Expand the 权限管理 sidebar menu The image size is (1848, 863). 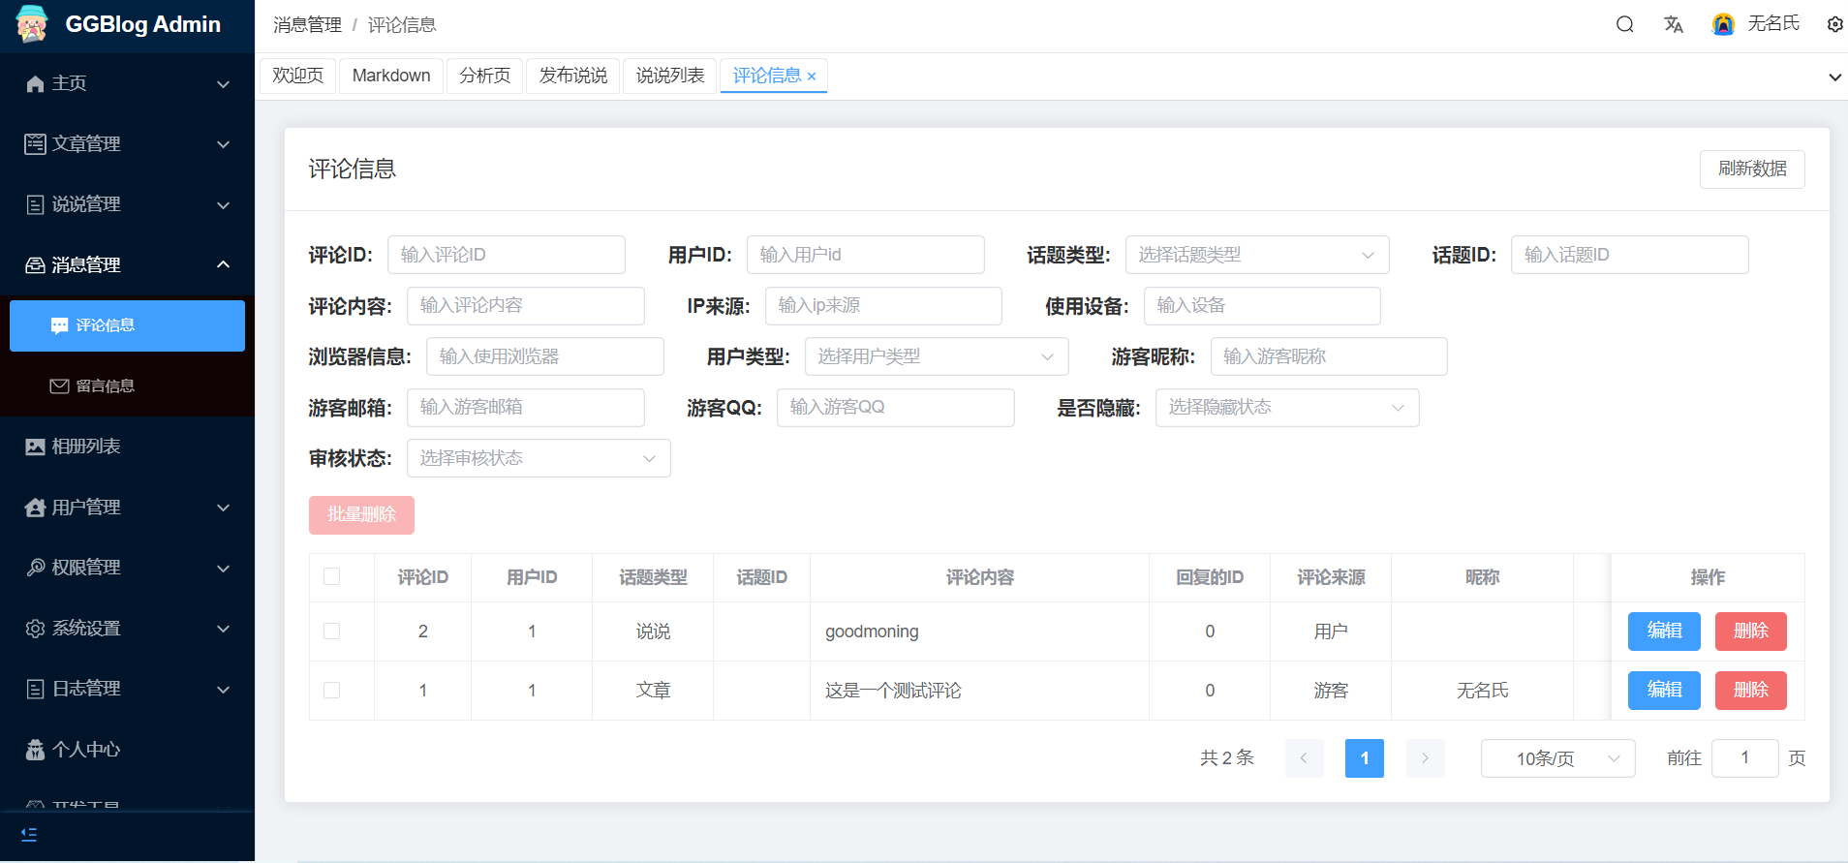224,569
